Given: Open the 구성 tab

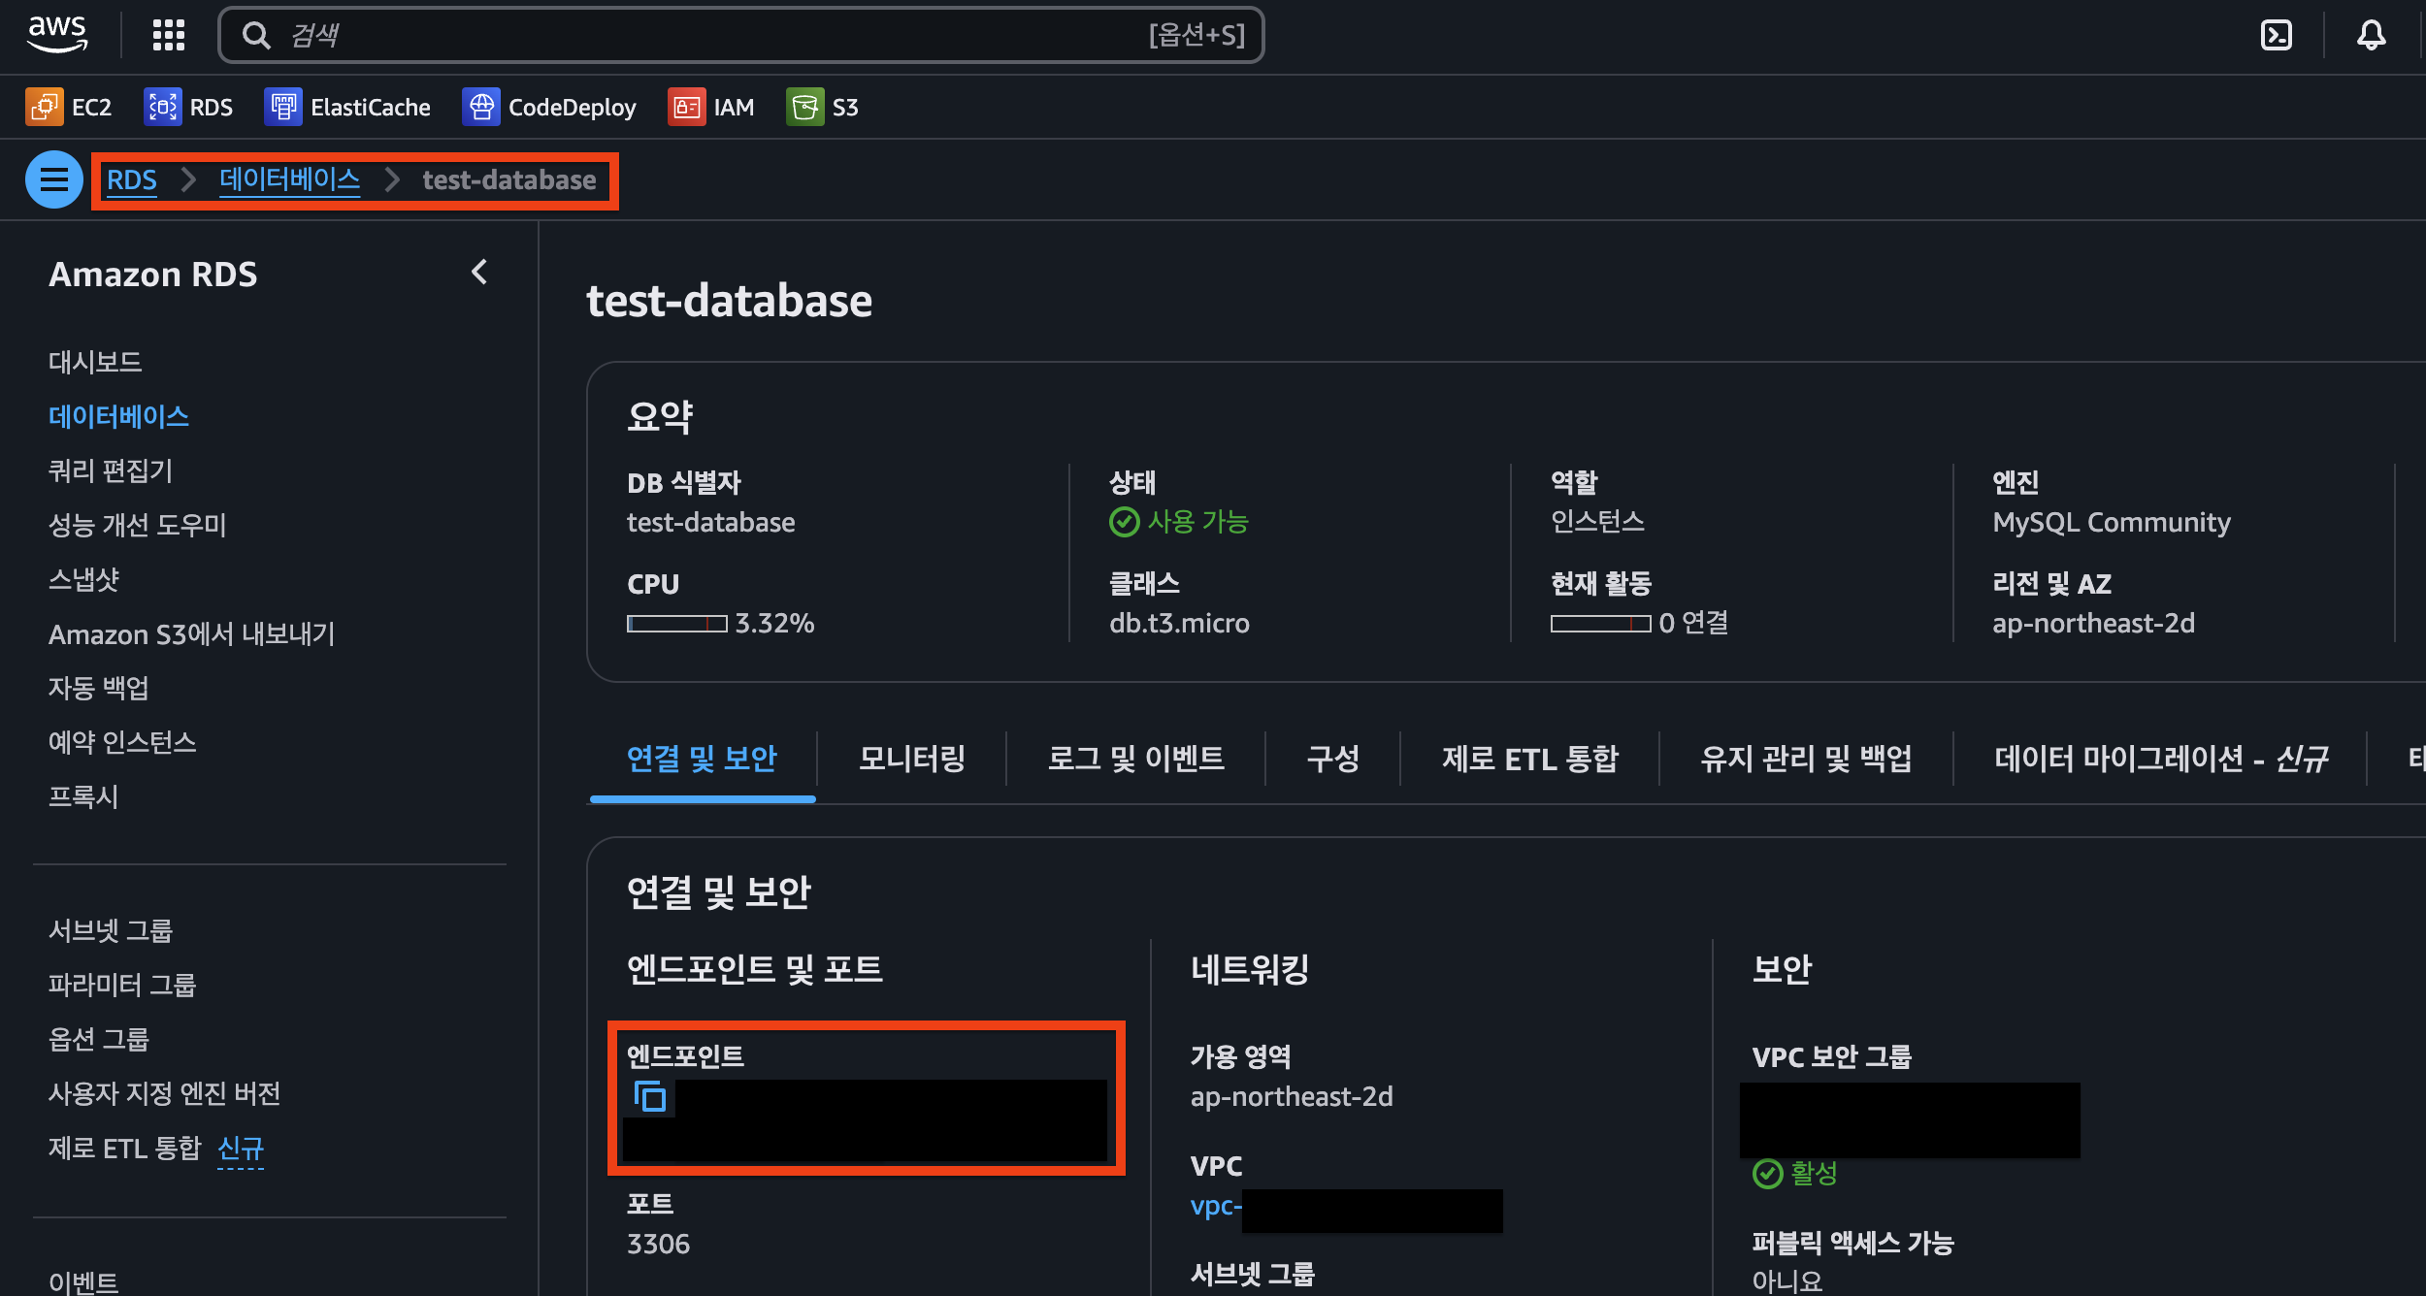Looking at the screenshot, I should coord(1332,758).
